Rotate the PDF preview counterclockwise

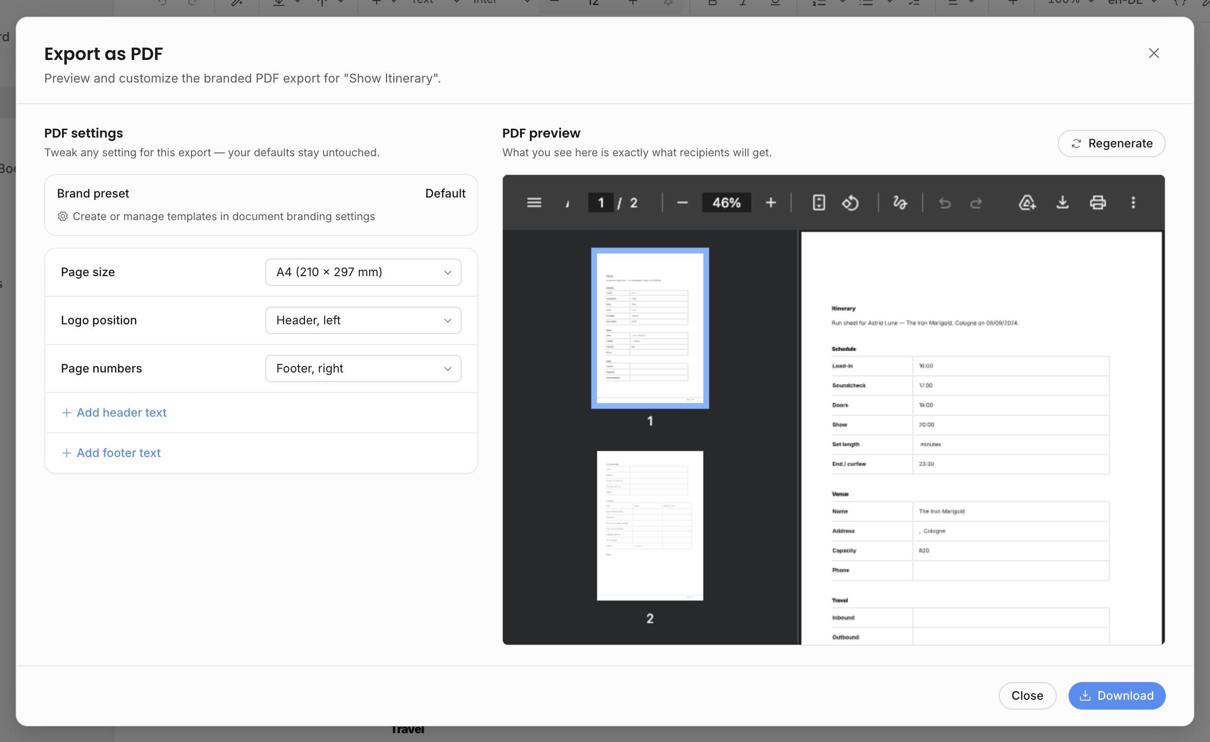click(851, 202)
